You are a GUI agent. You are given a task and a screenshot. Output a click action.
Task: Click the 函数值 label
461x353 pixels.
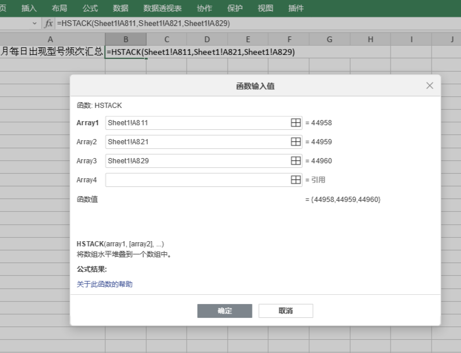(x=87, y=200)
